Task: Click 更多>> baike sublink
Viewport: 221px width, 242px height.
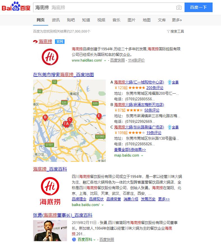Action: (x=164, y=199)
